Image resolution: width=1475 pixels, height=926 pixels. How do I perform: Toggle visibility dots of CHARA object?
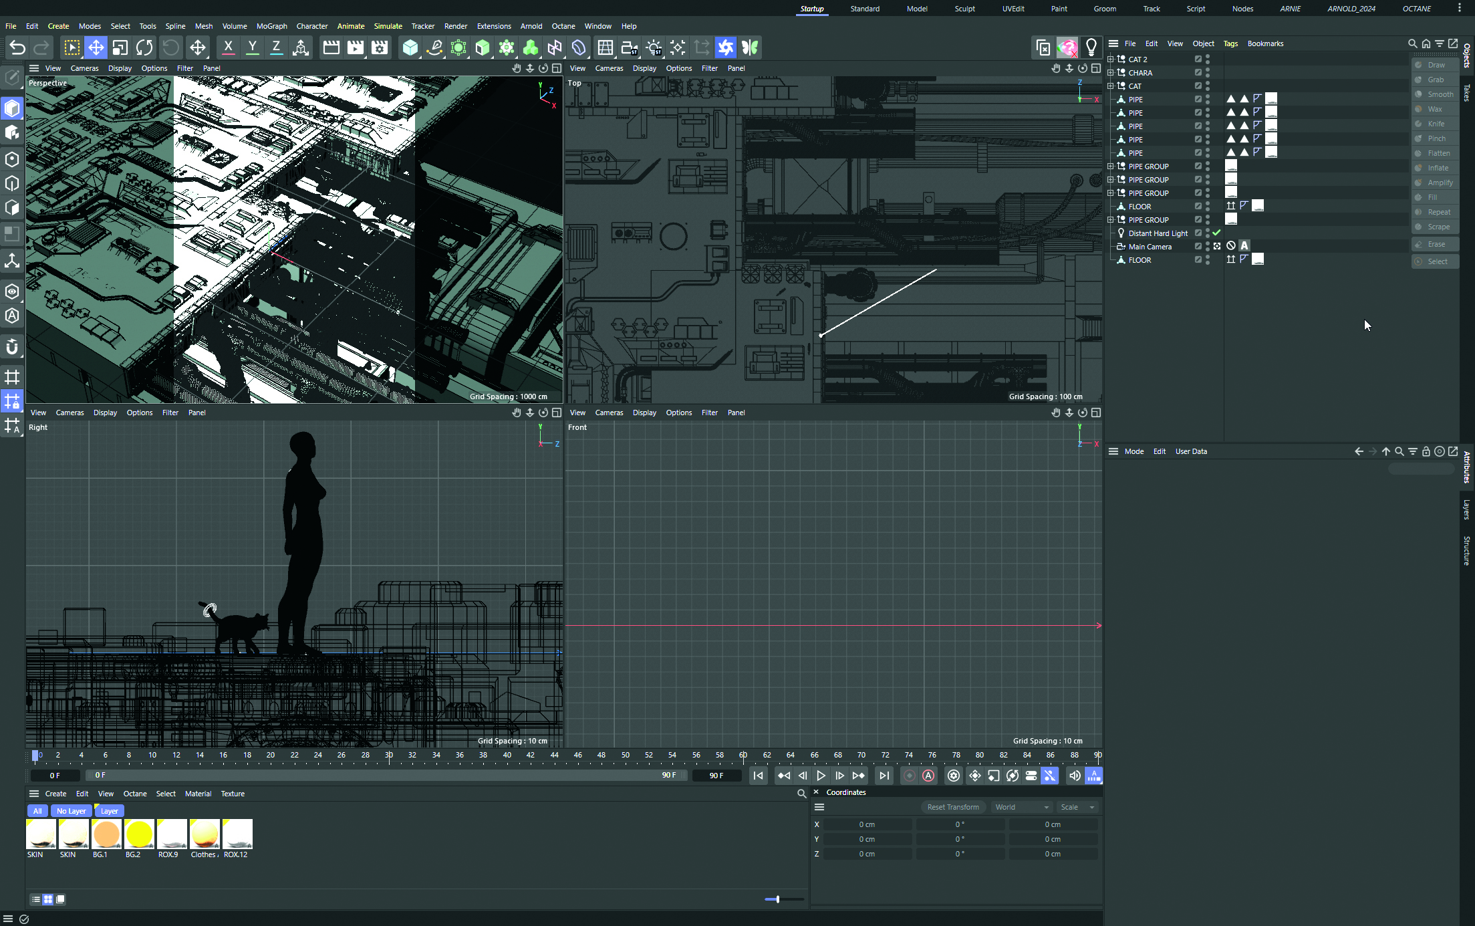pos(1208,73)
